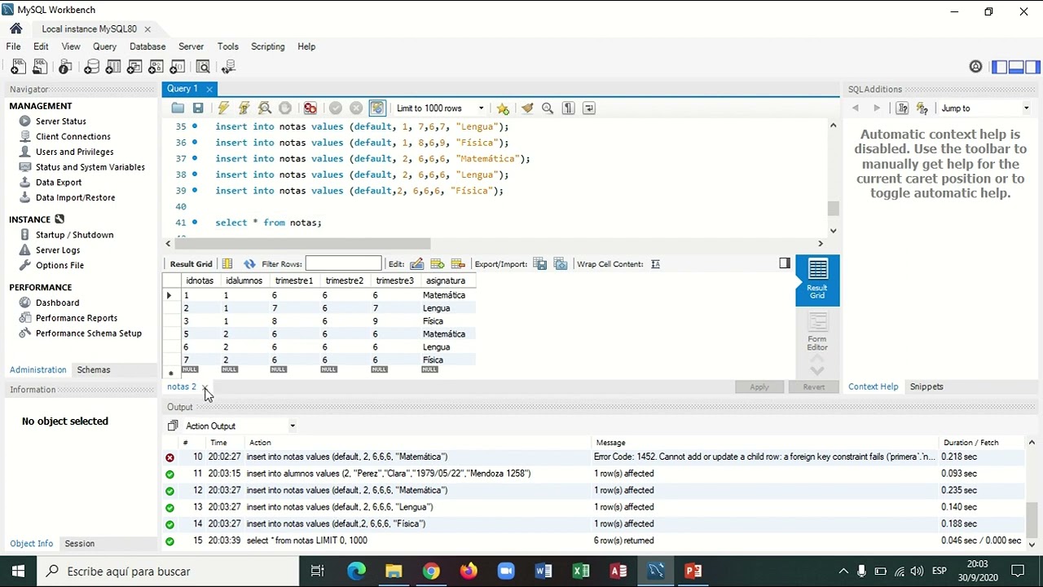Screen dimensions: 1043x587
Task: Execute query with lightning bolt icon
Action: pos(223,108)
